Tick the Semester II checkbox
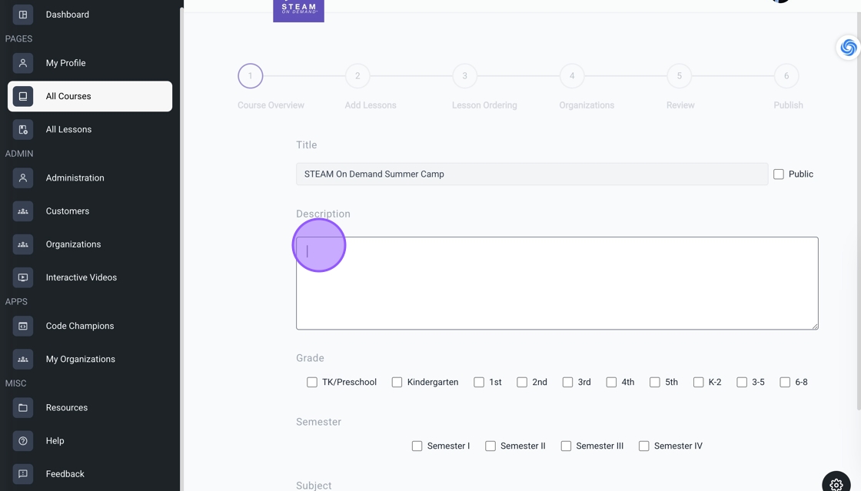Viewport: 861px width, 491px height. 490,446
